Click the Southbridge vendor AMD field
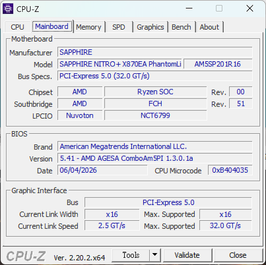Viewport: 266px width, 265px height. pyautogui.click(x=80, y=104)
